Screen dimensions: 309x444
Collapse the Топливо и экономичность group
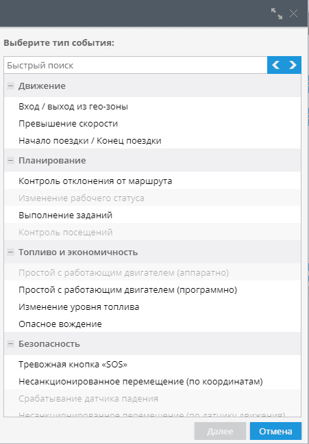point(10,252)
